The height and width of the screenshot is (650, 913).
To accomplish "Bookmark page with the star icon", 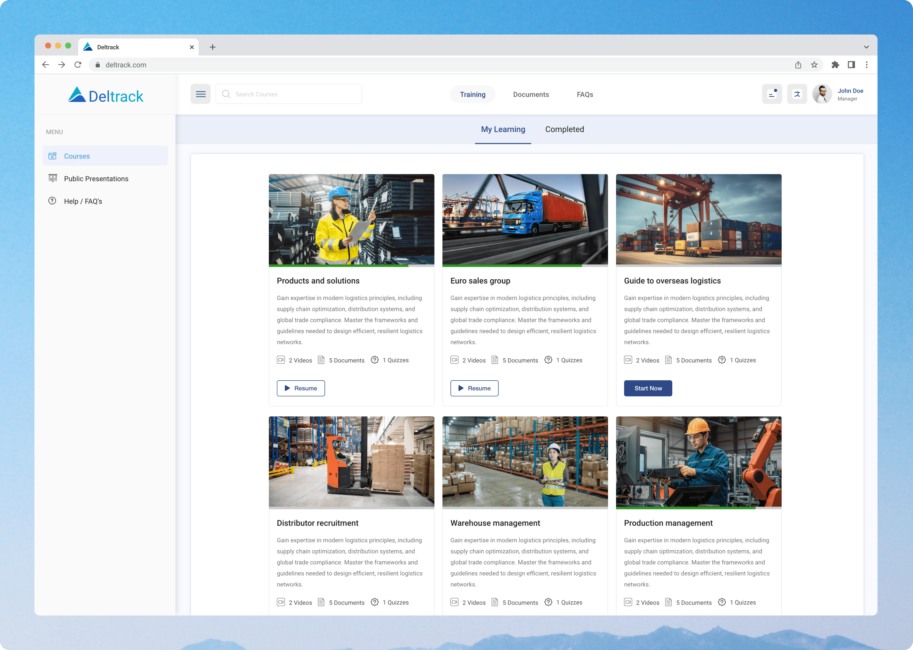I will click(814, 65).
